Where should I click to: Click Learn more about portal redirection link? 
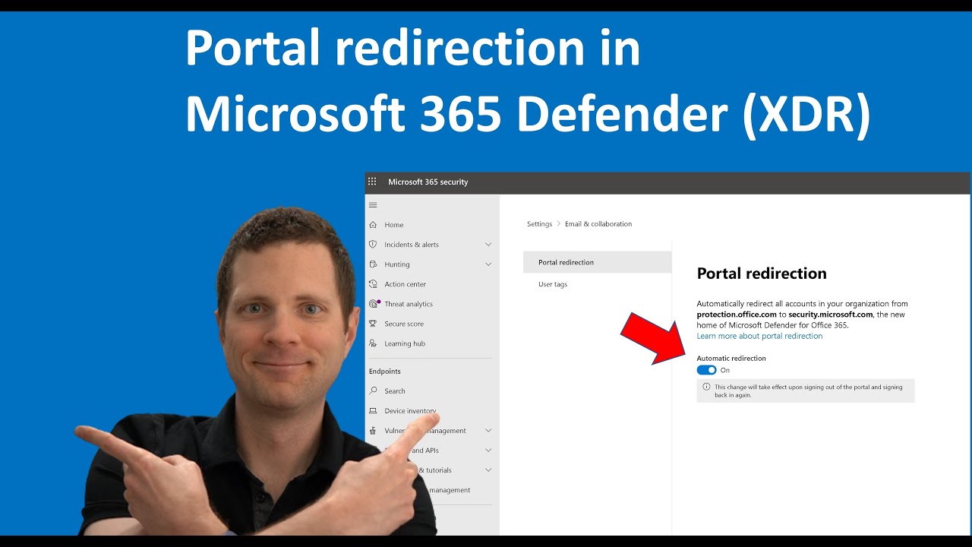tap(759, 336)
